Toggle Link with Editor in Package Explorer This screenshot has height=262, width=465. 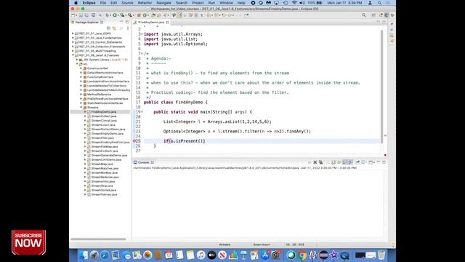coord(115,28)
